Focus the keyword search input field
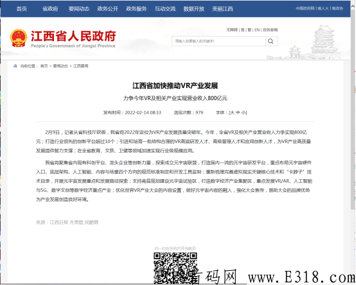The height and width of the screenshot is (285, 356). [218, 41]
